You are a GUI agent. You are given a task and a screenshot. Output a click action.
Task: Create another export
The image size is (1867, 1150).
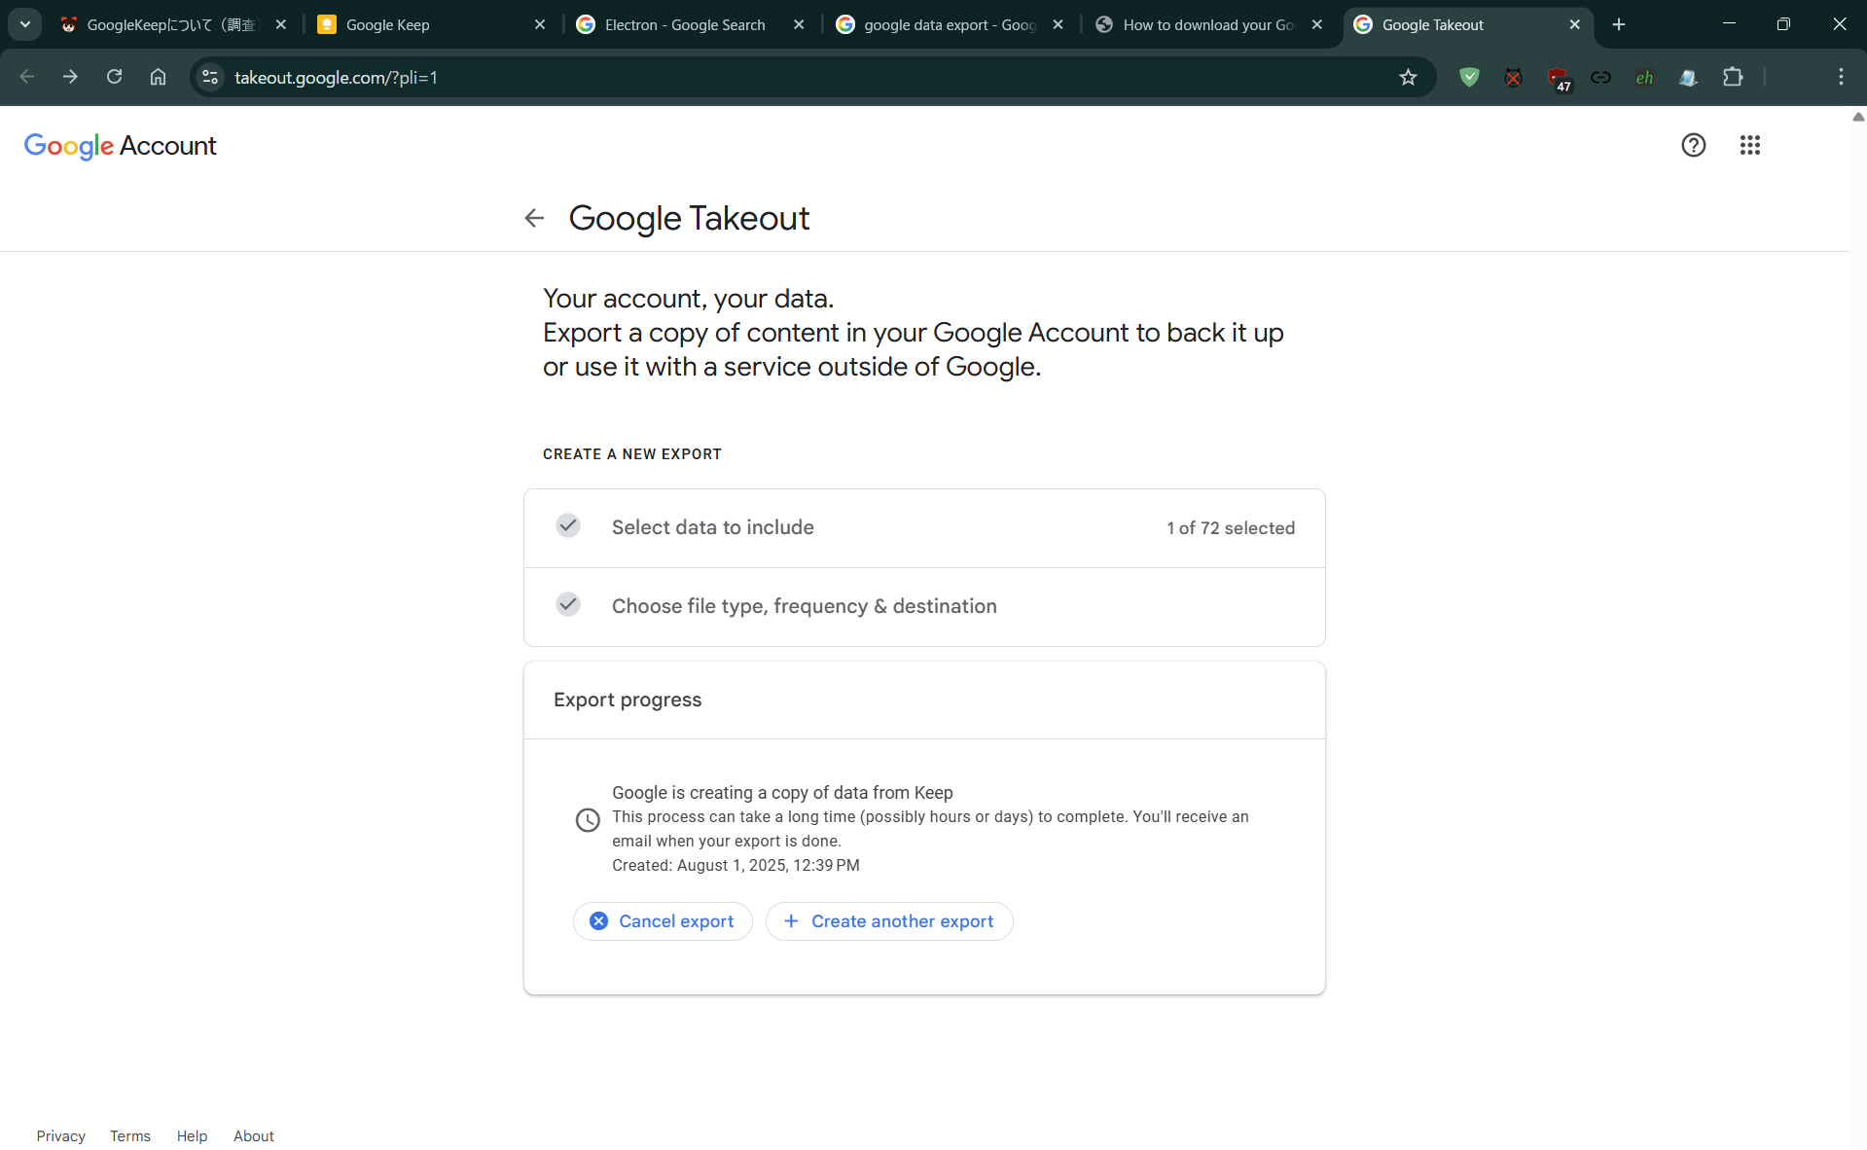[x=889, y=921]
